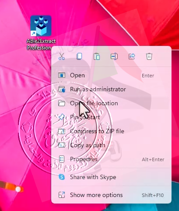Select the Able2Extract Professional desktop shortcut
The width and height of the screenshot is (179, 211).
pos(41,33)
